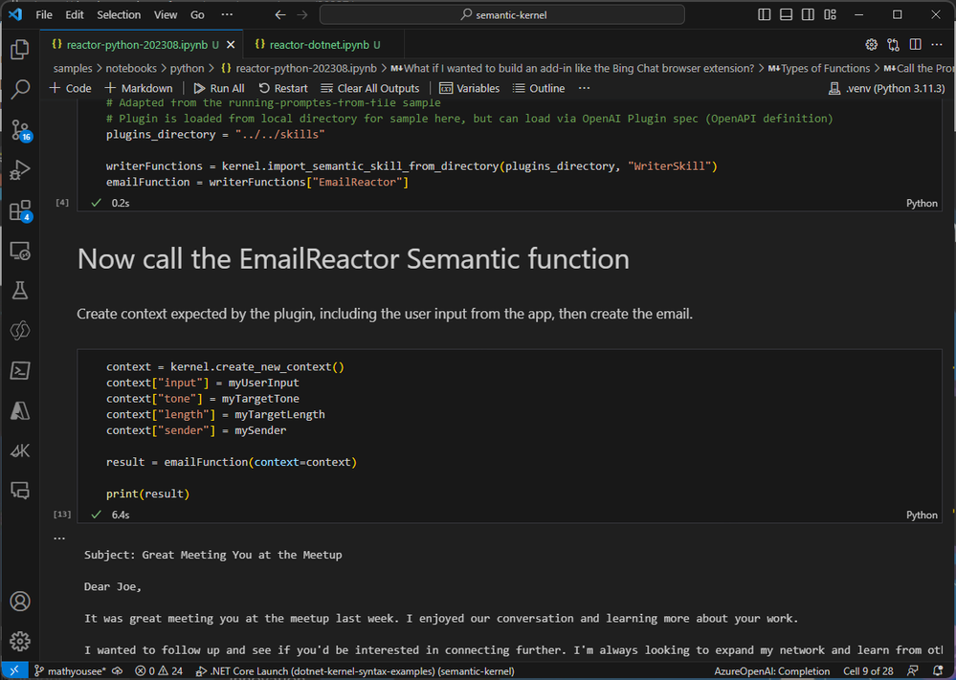Screen dimensions: 956x680
Task: Publish or sync changes cloud icon
Action: (117, 670)
